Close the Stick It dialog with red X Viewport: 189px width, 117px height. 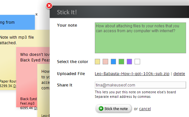[49, 6]
